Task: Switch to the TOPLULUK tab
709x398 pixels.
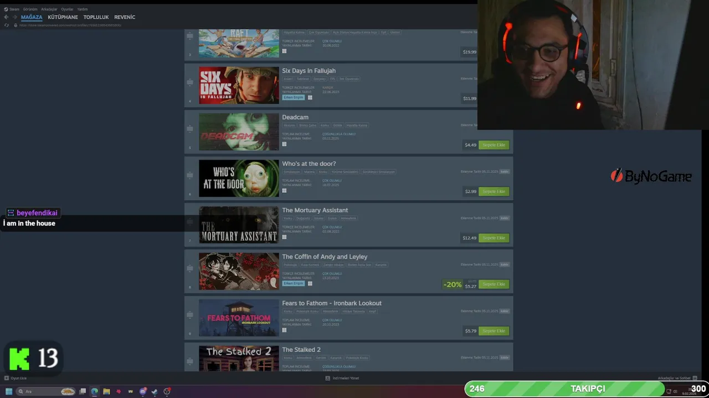Action: point(96,17)
